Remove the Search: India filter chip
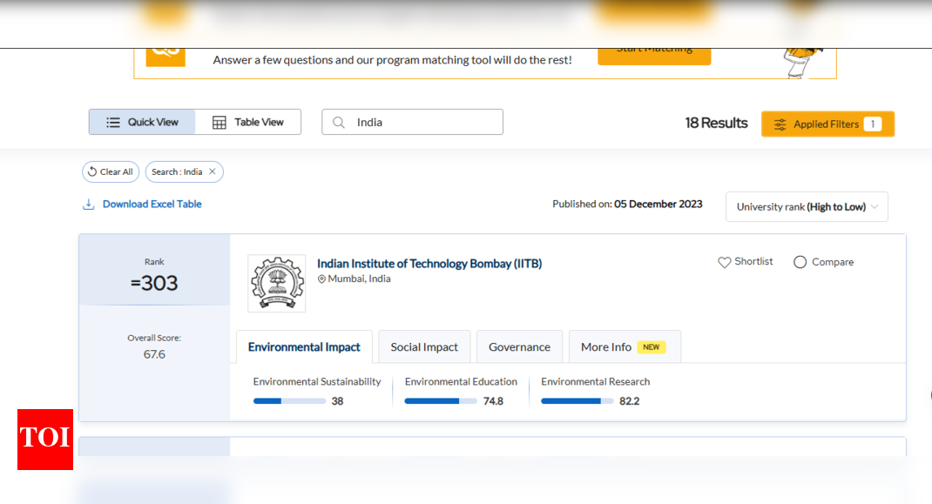932x504 pixels. pos(213,171)
